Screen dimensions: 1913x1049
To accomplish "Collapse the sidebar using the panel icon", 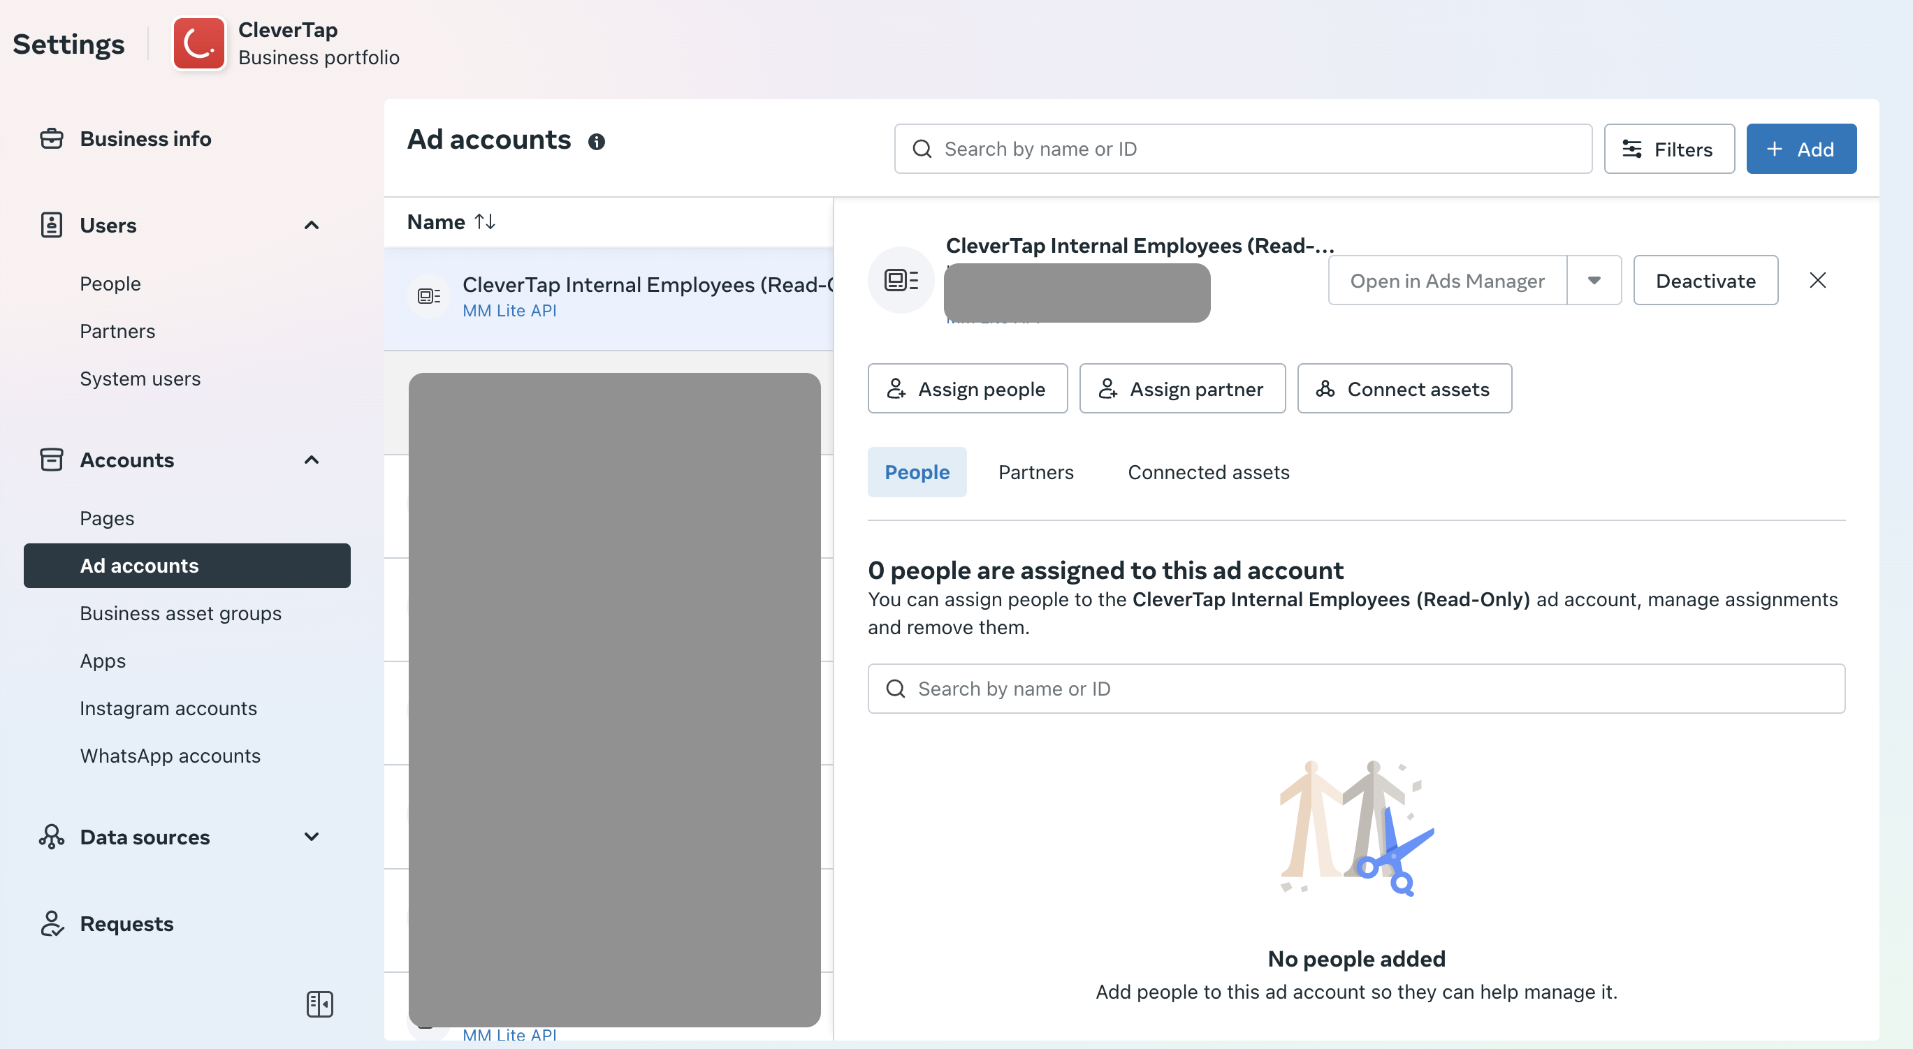I will pyautogui.click(x=321, y=1004).
